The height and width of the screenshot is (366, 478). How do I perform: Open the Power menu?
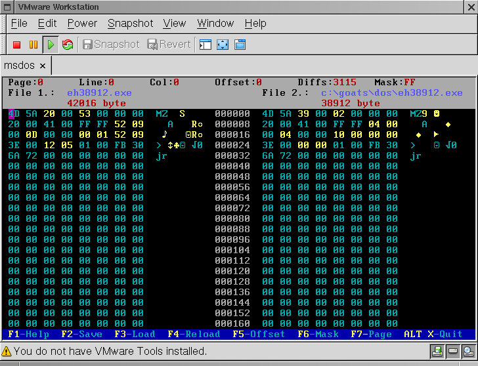82,24
